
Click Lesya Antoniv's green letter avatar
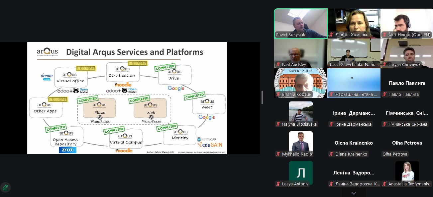click(x=301, y=172)
